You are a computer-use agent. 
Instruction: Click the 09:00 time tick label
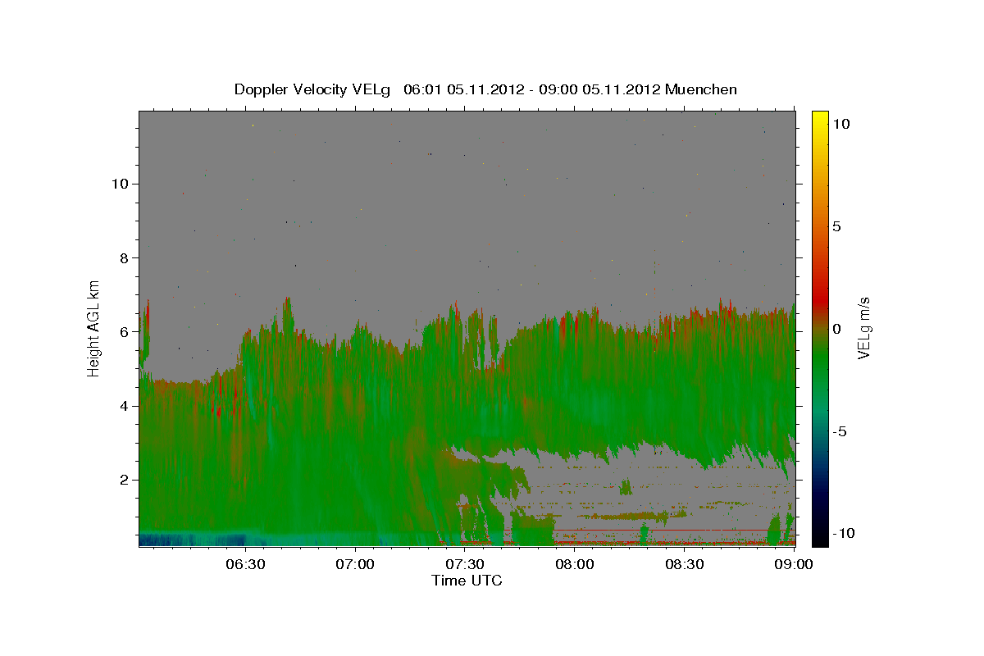click(x=794, y=564)
